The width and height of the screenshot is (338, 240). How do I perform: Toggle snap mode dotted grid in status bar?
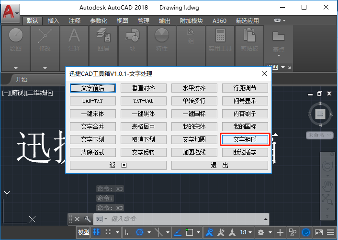(108, 232)
